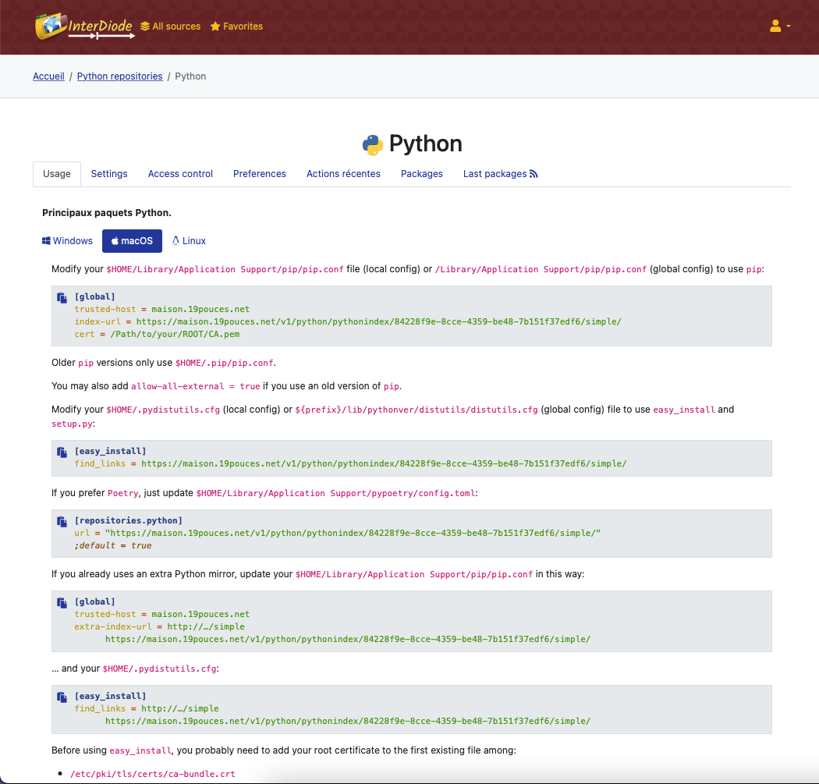Open Favorites in the header
This screenshot has width=819, height=784.
click(236, 26)
